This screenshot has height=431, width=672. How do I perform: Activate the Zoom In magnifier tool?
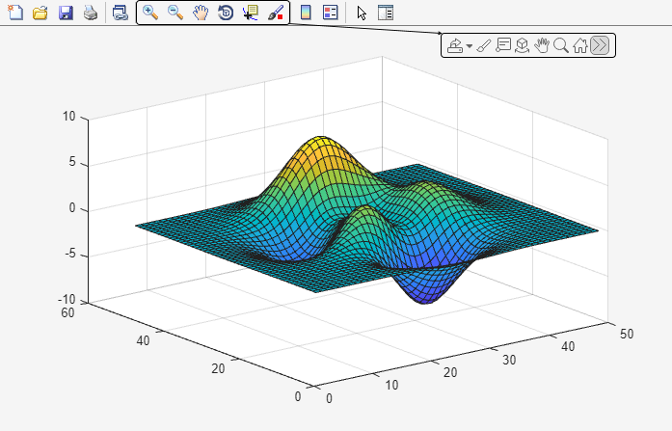tap(150, 13)
